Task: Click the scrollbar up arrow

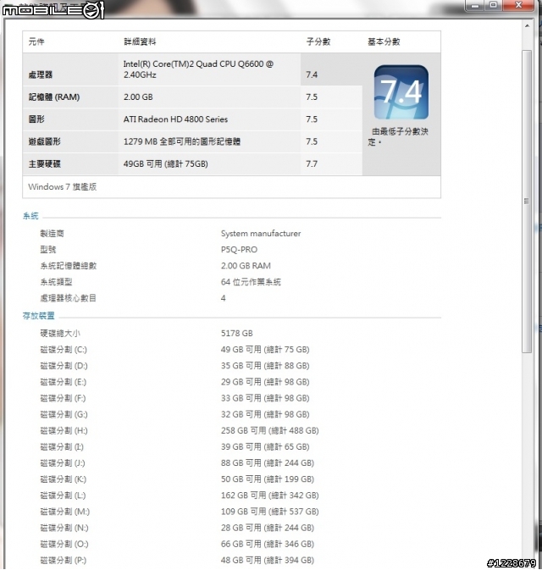Action: (527, 25)
